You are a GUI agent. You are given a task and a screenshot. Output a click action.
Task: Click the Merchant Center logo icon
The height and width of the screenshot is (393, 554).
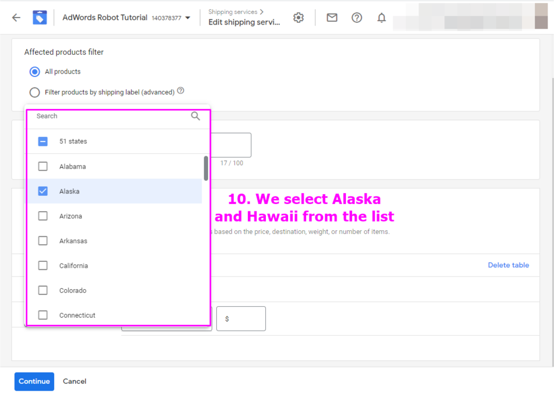pos(40,17)
